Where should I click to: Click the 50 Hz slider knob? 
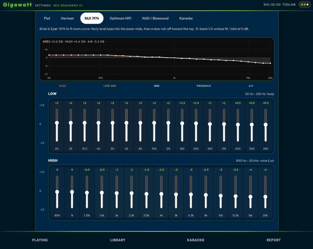[112, 123]
